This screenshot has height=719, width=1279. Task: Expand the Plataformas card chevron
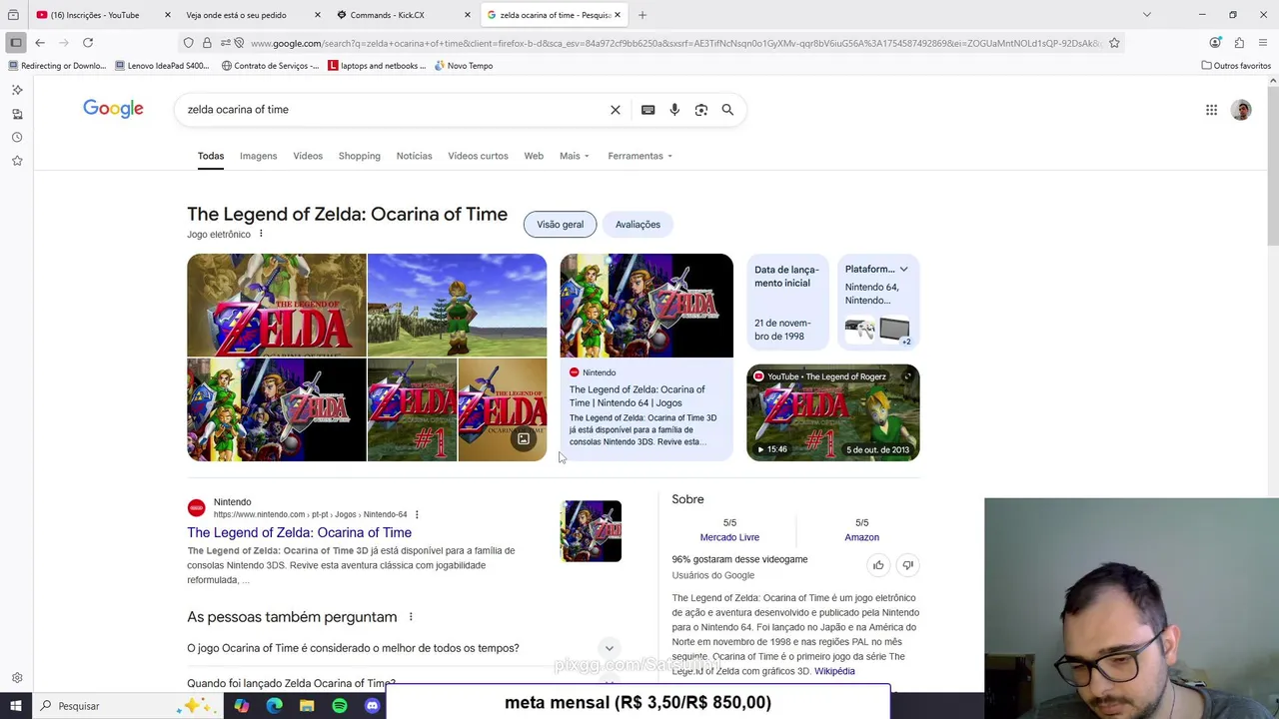(903, 270)
